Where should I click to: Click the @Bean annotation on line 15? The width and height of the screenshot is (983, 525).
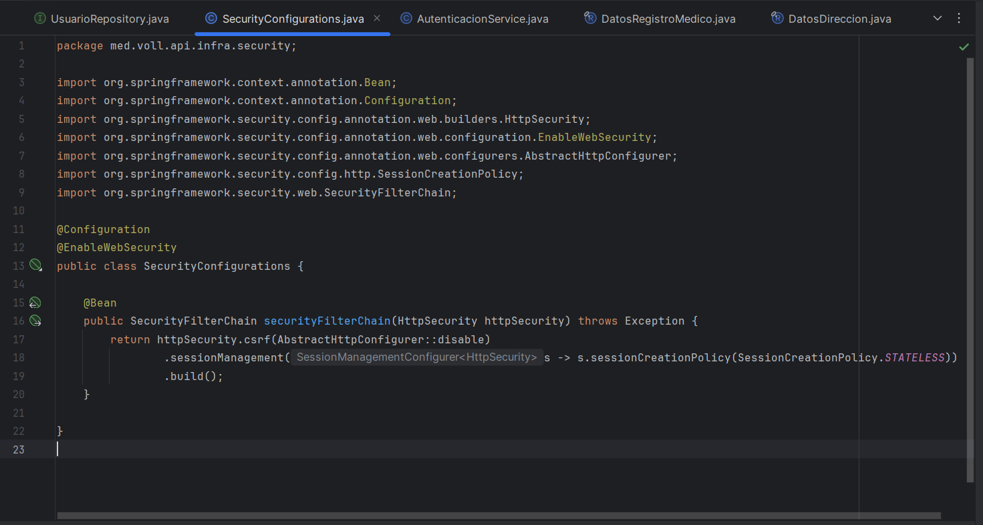click(100, 303)
